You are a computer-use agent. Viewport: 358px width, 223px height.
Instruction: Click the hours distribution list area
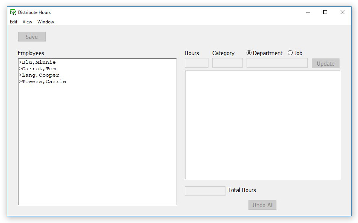pos(262,125)
